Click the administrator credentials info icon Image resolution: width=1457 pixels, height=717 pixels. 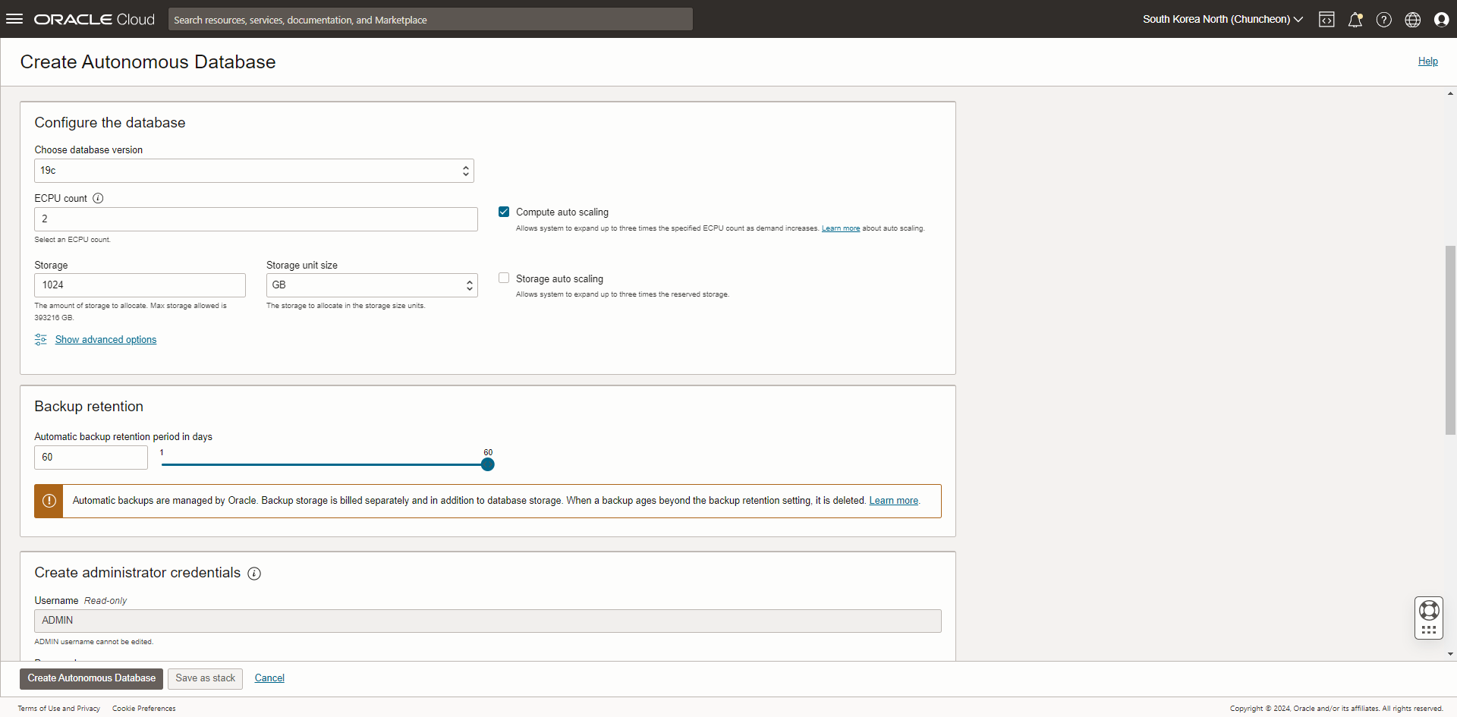click(254, 574)
